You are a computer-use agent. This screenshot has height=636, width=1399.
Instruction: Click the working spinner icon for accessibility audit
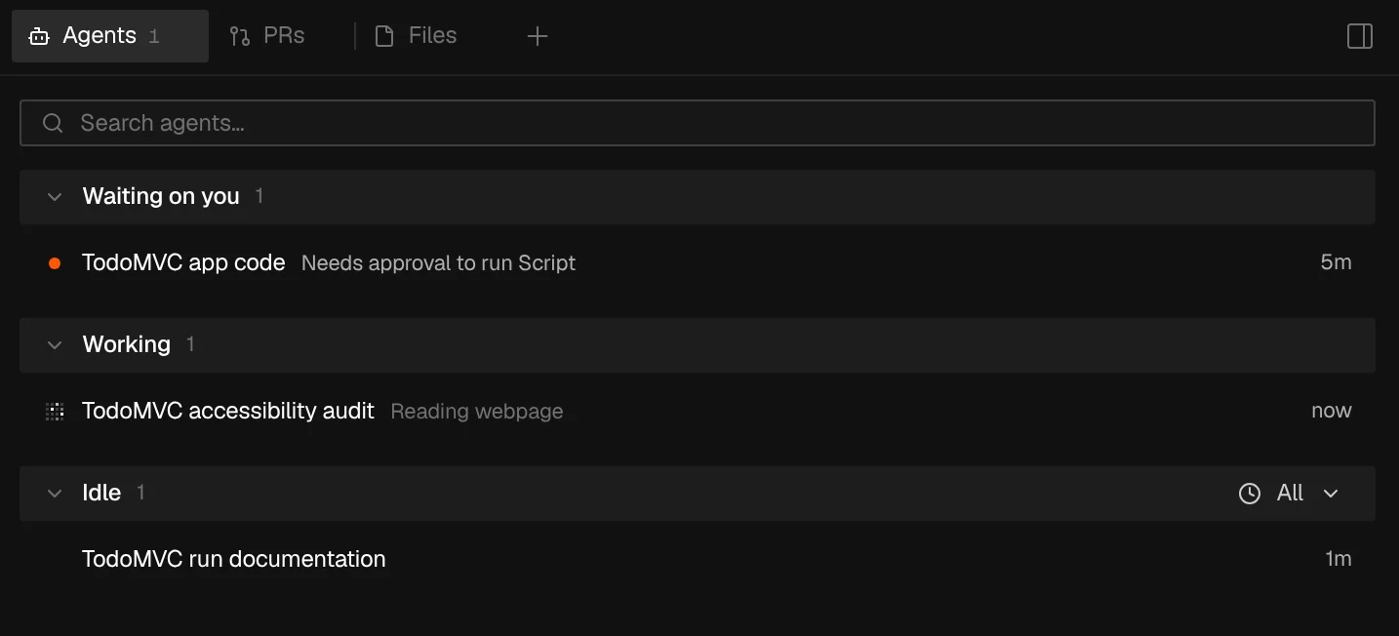pos(55,412)
